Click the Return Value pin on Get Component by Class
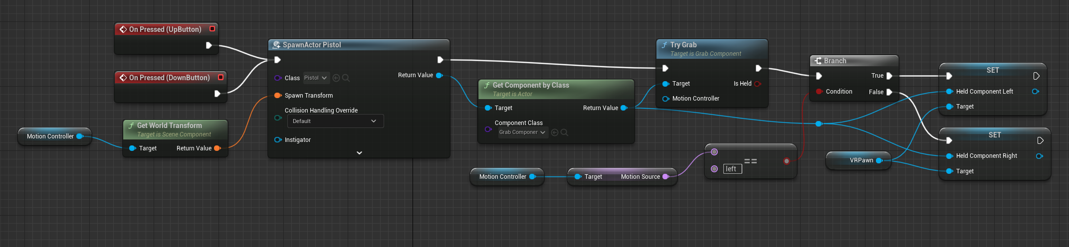 coord(624,108)
